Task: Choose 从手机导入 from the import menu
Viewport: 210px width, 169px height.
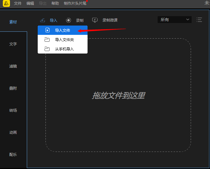Action: [63, 49]
